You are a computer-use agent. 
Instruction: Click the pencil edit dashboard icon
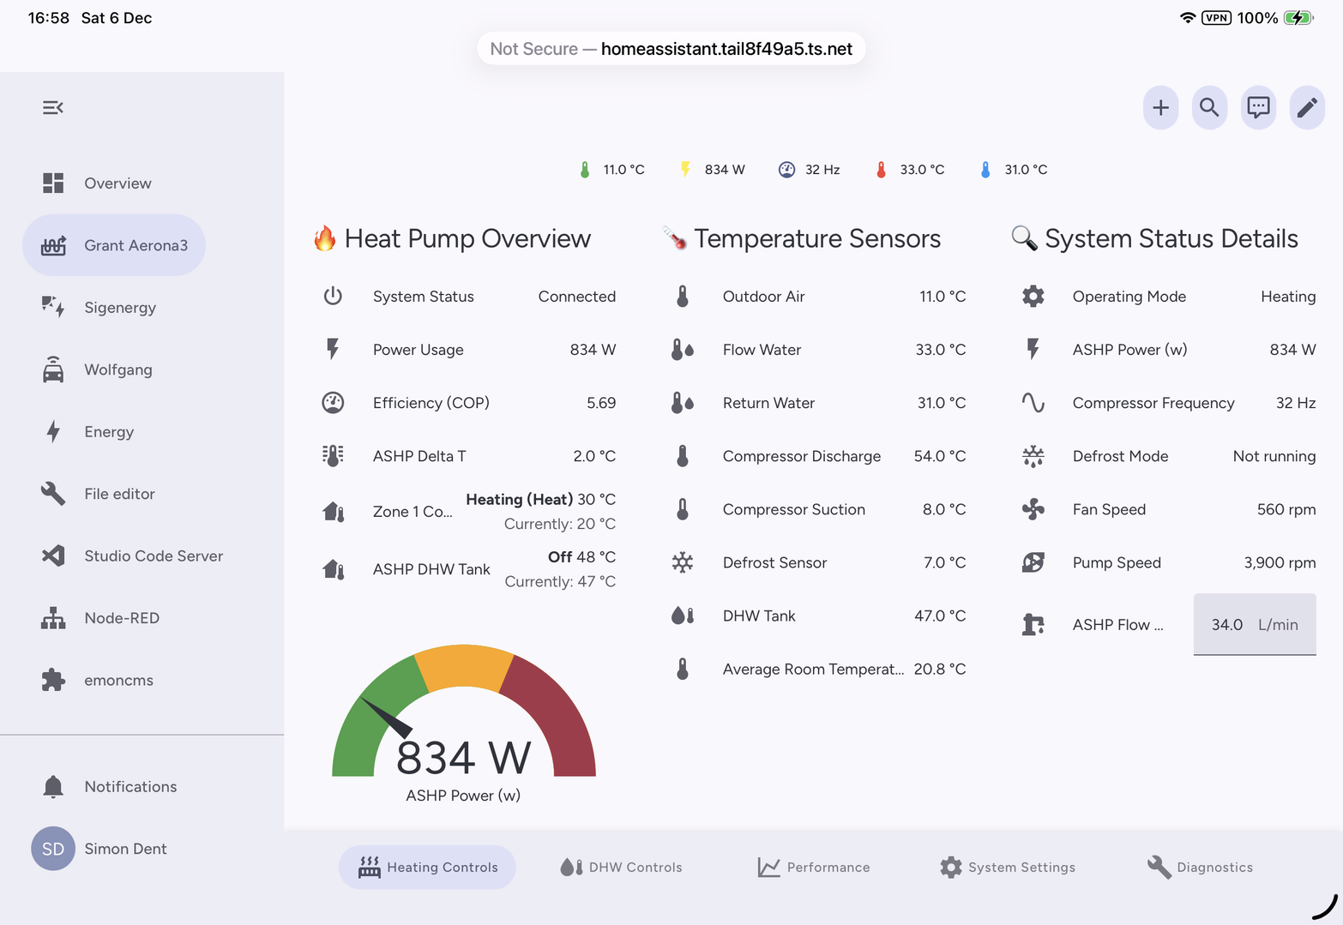click(1307, 107)
